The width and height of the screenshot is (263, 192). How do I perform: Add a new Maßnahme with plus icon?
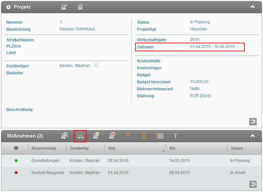(96, 136)
